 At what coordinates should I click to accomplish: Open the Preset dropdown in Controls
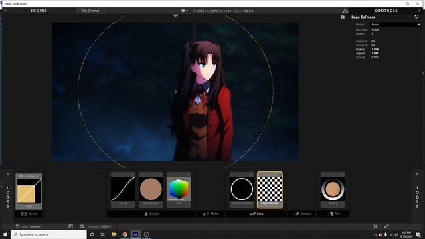[395, 25]
